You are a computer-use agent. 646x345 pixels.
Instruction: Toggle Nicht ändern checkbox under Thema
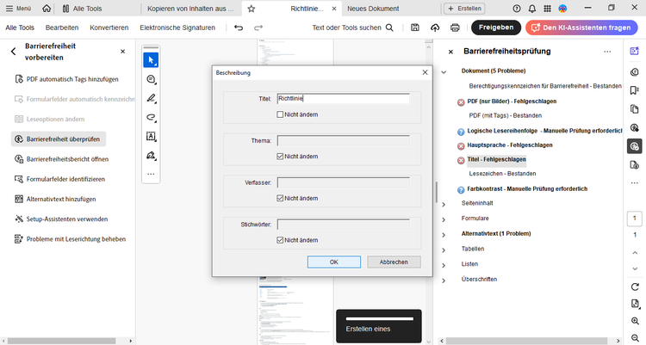pyautogui.click(x=280, y=157)
